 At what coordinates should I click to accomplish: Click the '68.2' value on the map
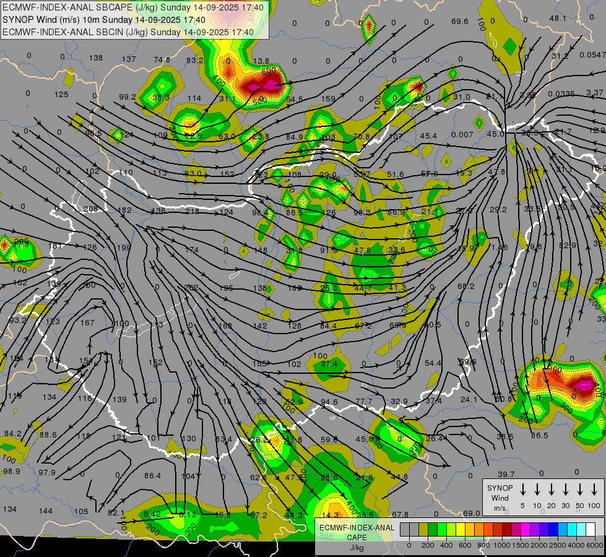[465, 286]
